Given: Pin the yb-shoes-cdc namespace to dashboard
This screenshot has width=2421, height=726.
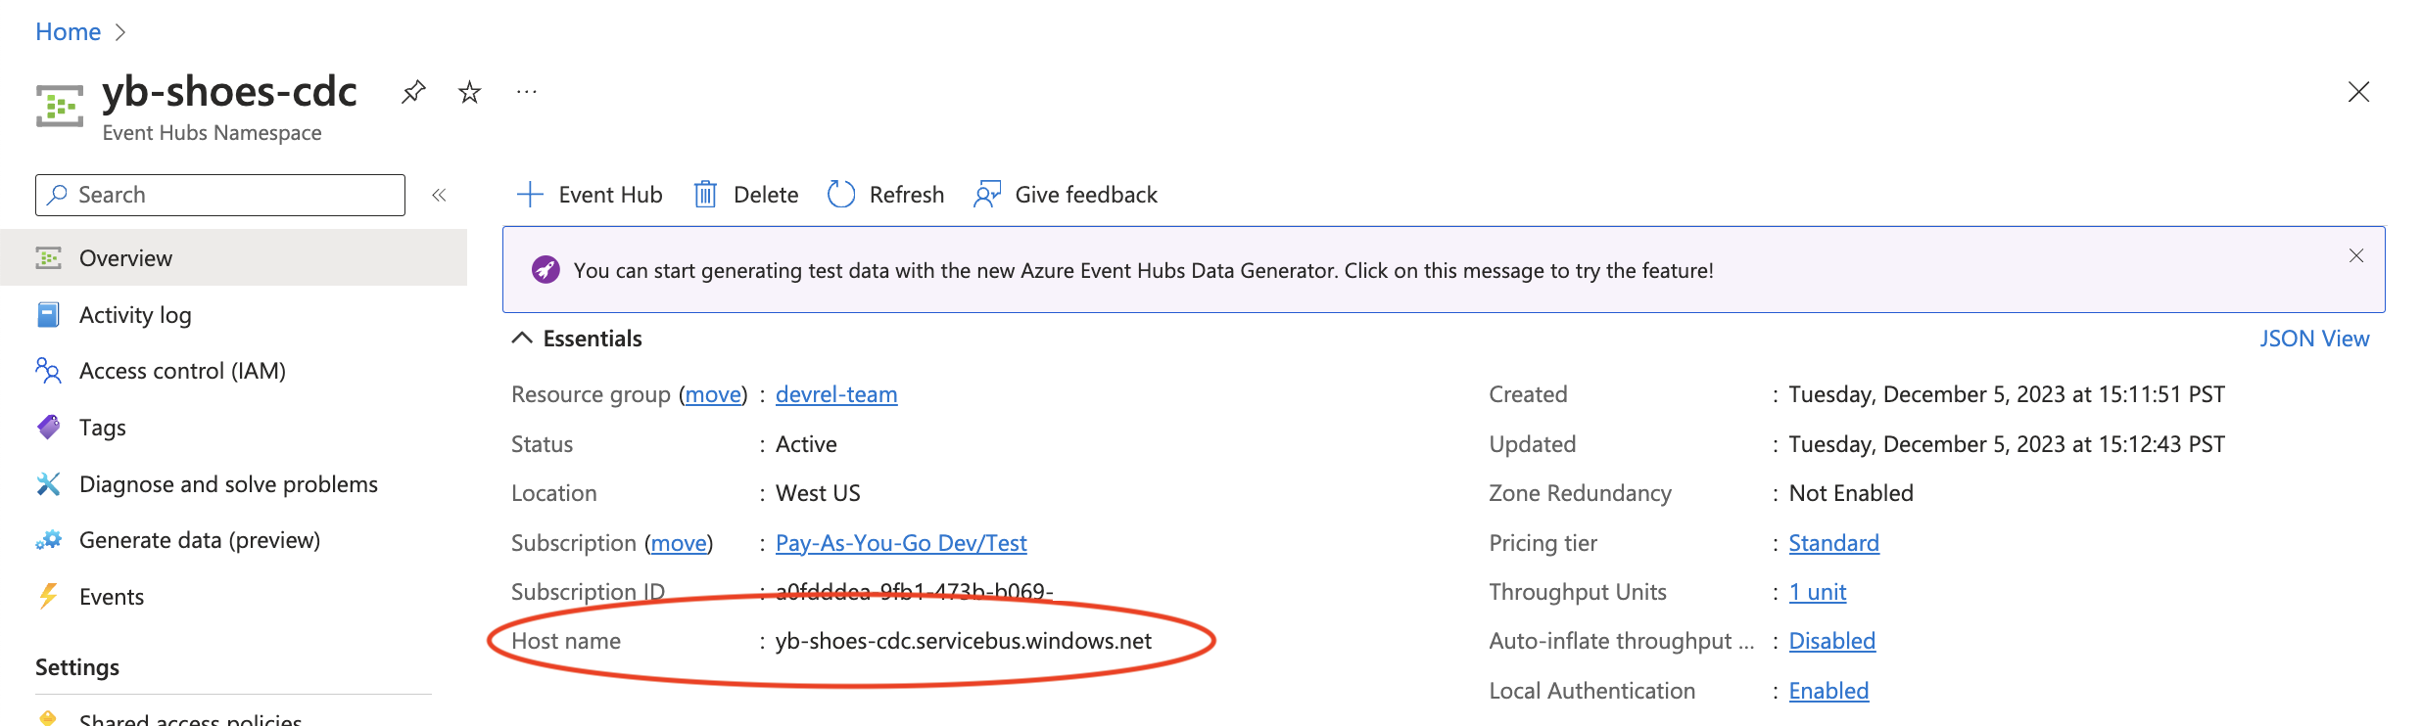Looking at the screenshot, I should click(x=413, y=92).
